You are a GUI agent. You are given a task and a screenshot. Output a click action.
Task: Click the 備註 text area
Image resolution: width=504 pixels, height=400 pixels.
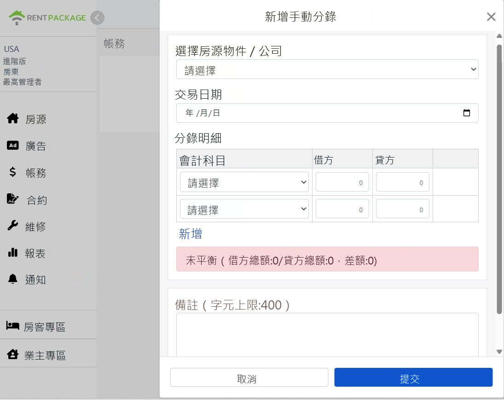327,335
